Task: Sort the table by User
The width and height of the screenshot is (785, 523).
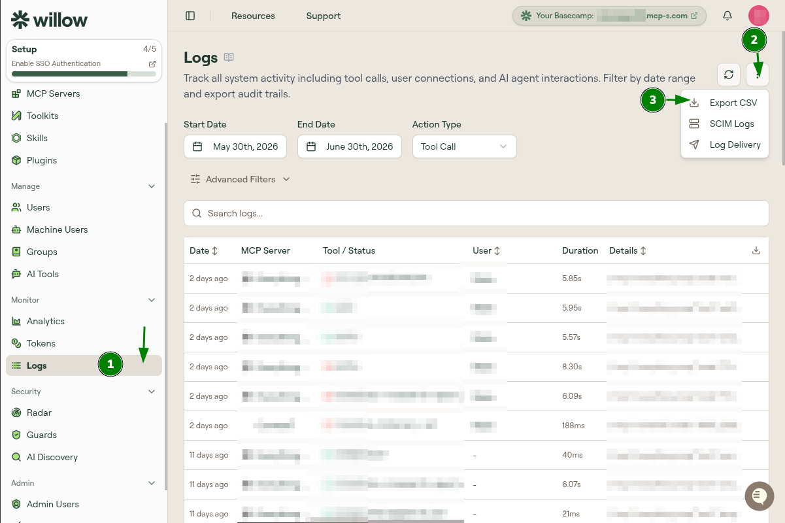Action: (486, 250)
